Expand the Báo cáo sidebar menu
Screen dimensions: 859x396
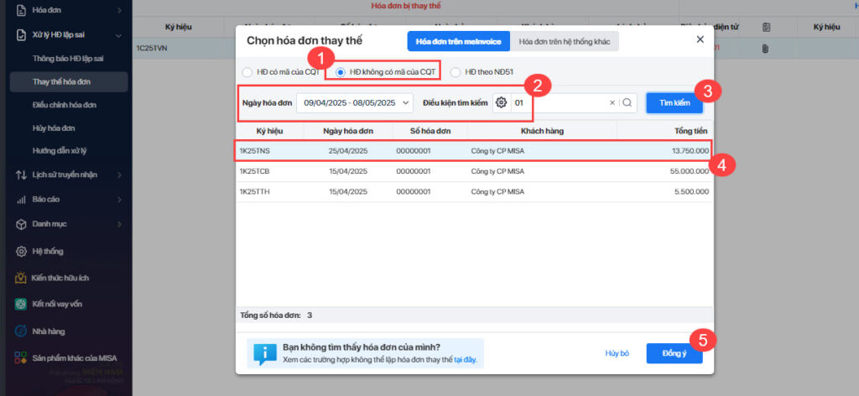coord(119,200)
